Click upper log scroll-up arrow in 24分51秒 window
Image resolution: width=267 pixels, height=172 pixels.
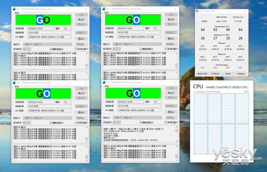pos(176,53)
